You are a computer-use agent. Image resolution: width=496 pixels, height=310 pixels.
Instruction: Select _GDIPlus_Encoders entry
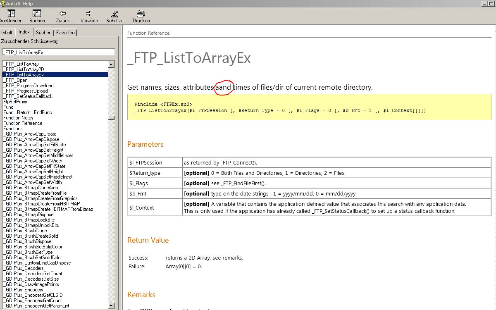pyautogui.click(x=23, y=290)
